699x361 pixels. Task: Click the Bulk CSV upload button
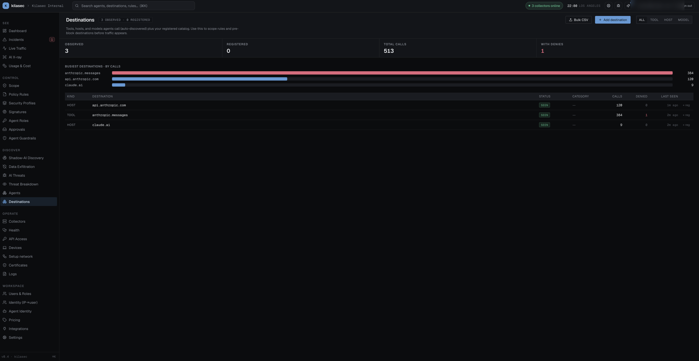click(578, 20)
